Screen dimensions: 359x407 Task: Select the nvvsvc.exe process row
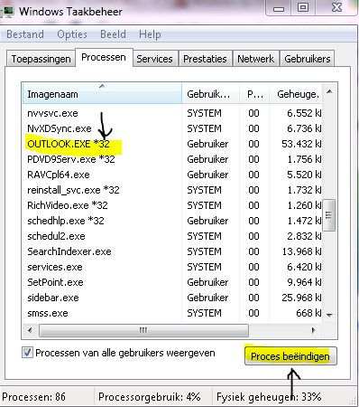point(172,113)
